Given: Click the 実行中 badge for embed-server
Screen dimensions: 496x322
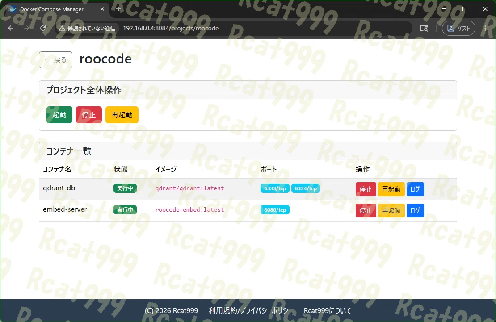Looking at the screenshot, I should [x=125, y=210].
